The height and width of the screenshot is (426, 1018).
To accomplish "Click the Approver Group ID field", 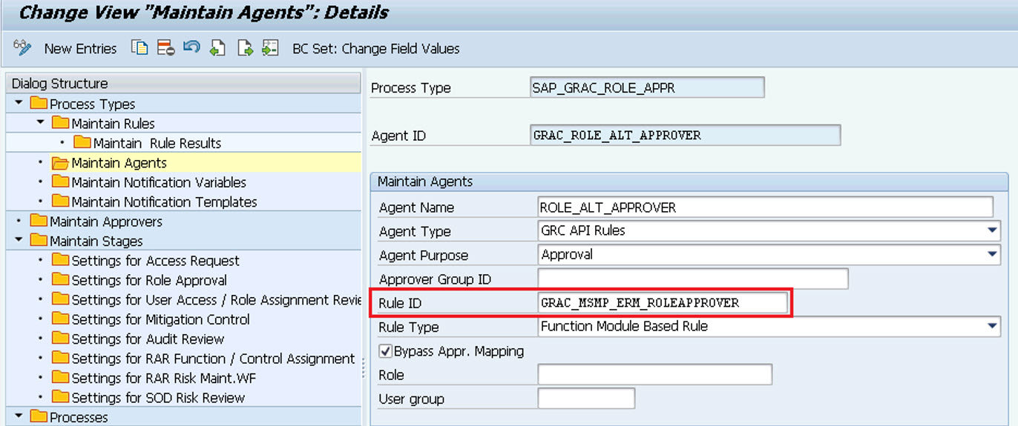I will (x=693, y=279).
